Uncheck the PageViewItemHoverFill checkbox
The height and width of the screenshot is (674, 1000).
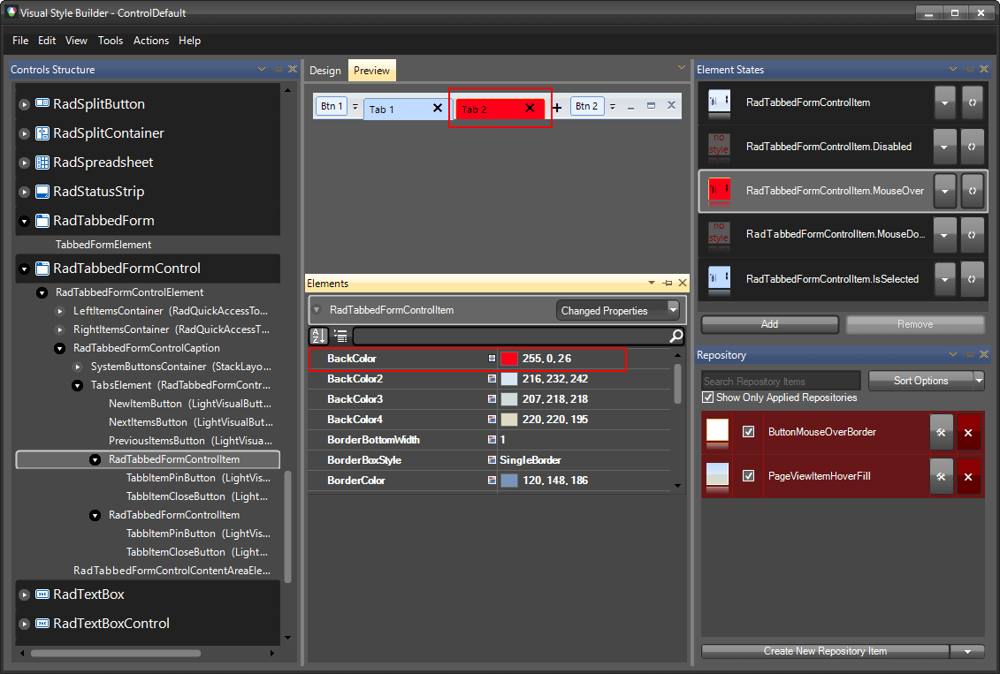point(749,476)
